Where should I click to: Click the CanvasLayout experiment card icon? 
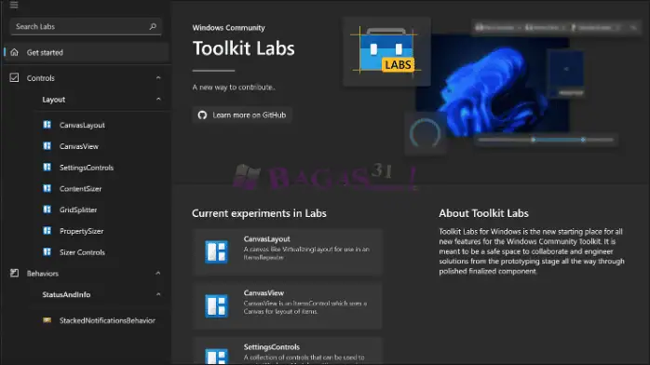coord(216,252)
